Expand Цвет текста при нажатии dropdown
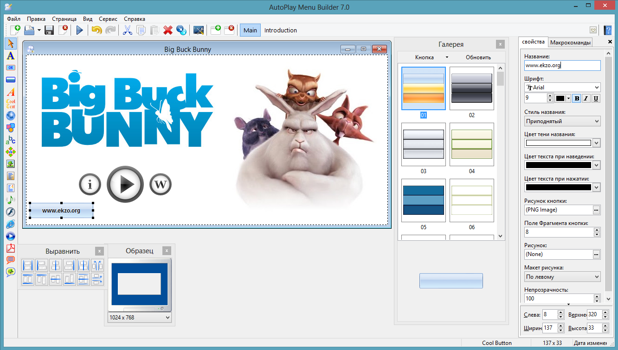Image resolution: width=618 pixels, height=350 pixels. 597,187
